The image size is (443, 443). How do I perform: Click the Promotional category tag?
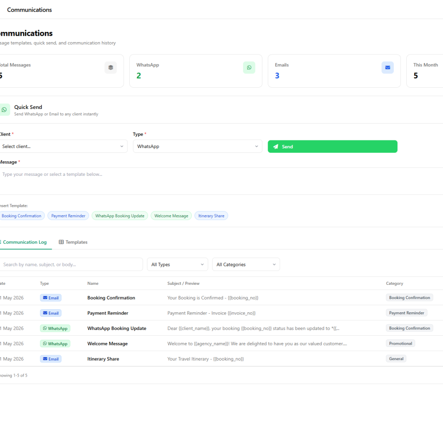pos(400,344)
